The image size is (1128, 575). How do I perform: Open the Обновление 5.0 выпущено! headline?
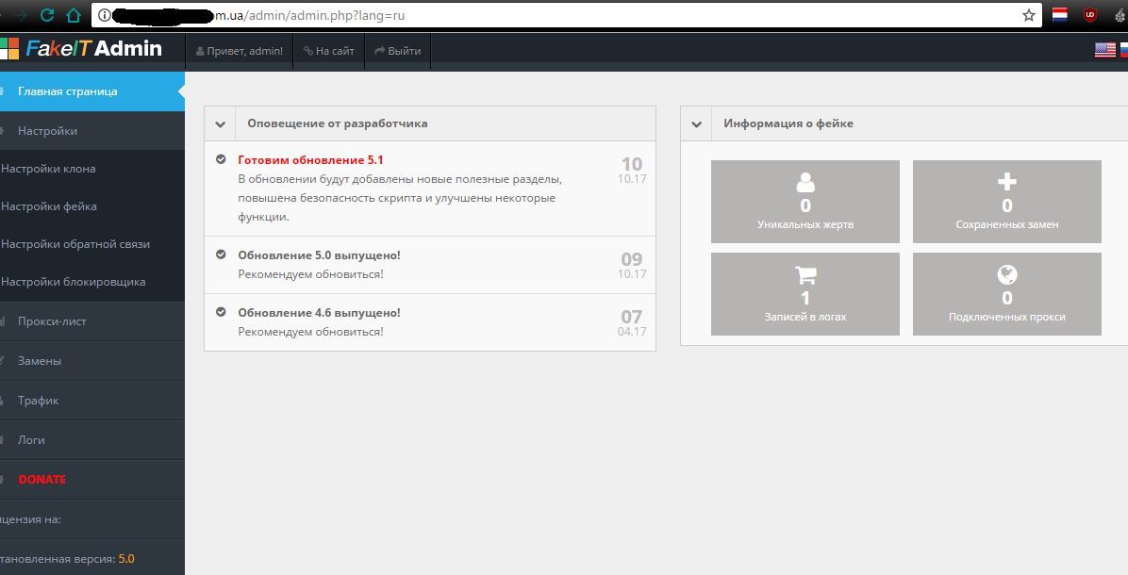320,255
